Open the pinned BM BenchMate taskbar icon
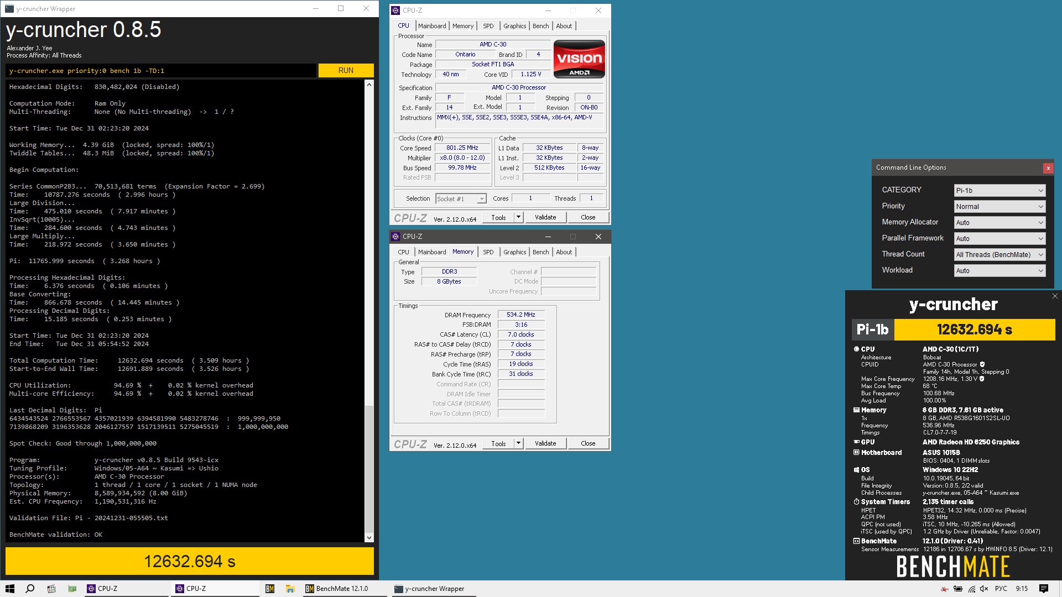The height and width of the screenshot is (597, 1062). (x=270, y=589)
